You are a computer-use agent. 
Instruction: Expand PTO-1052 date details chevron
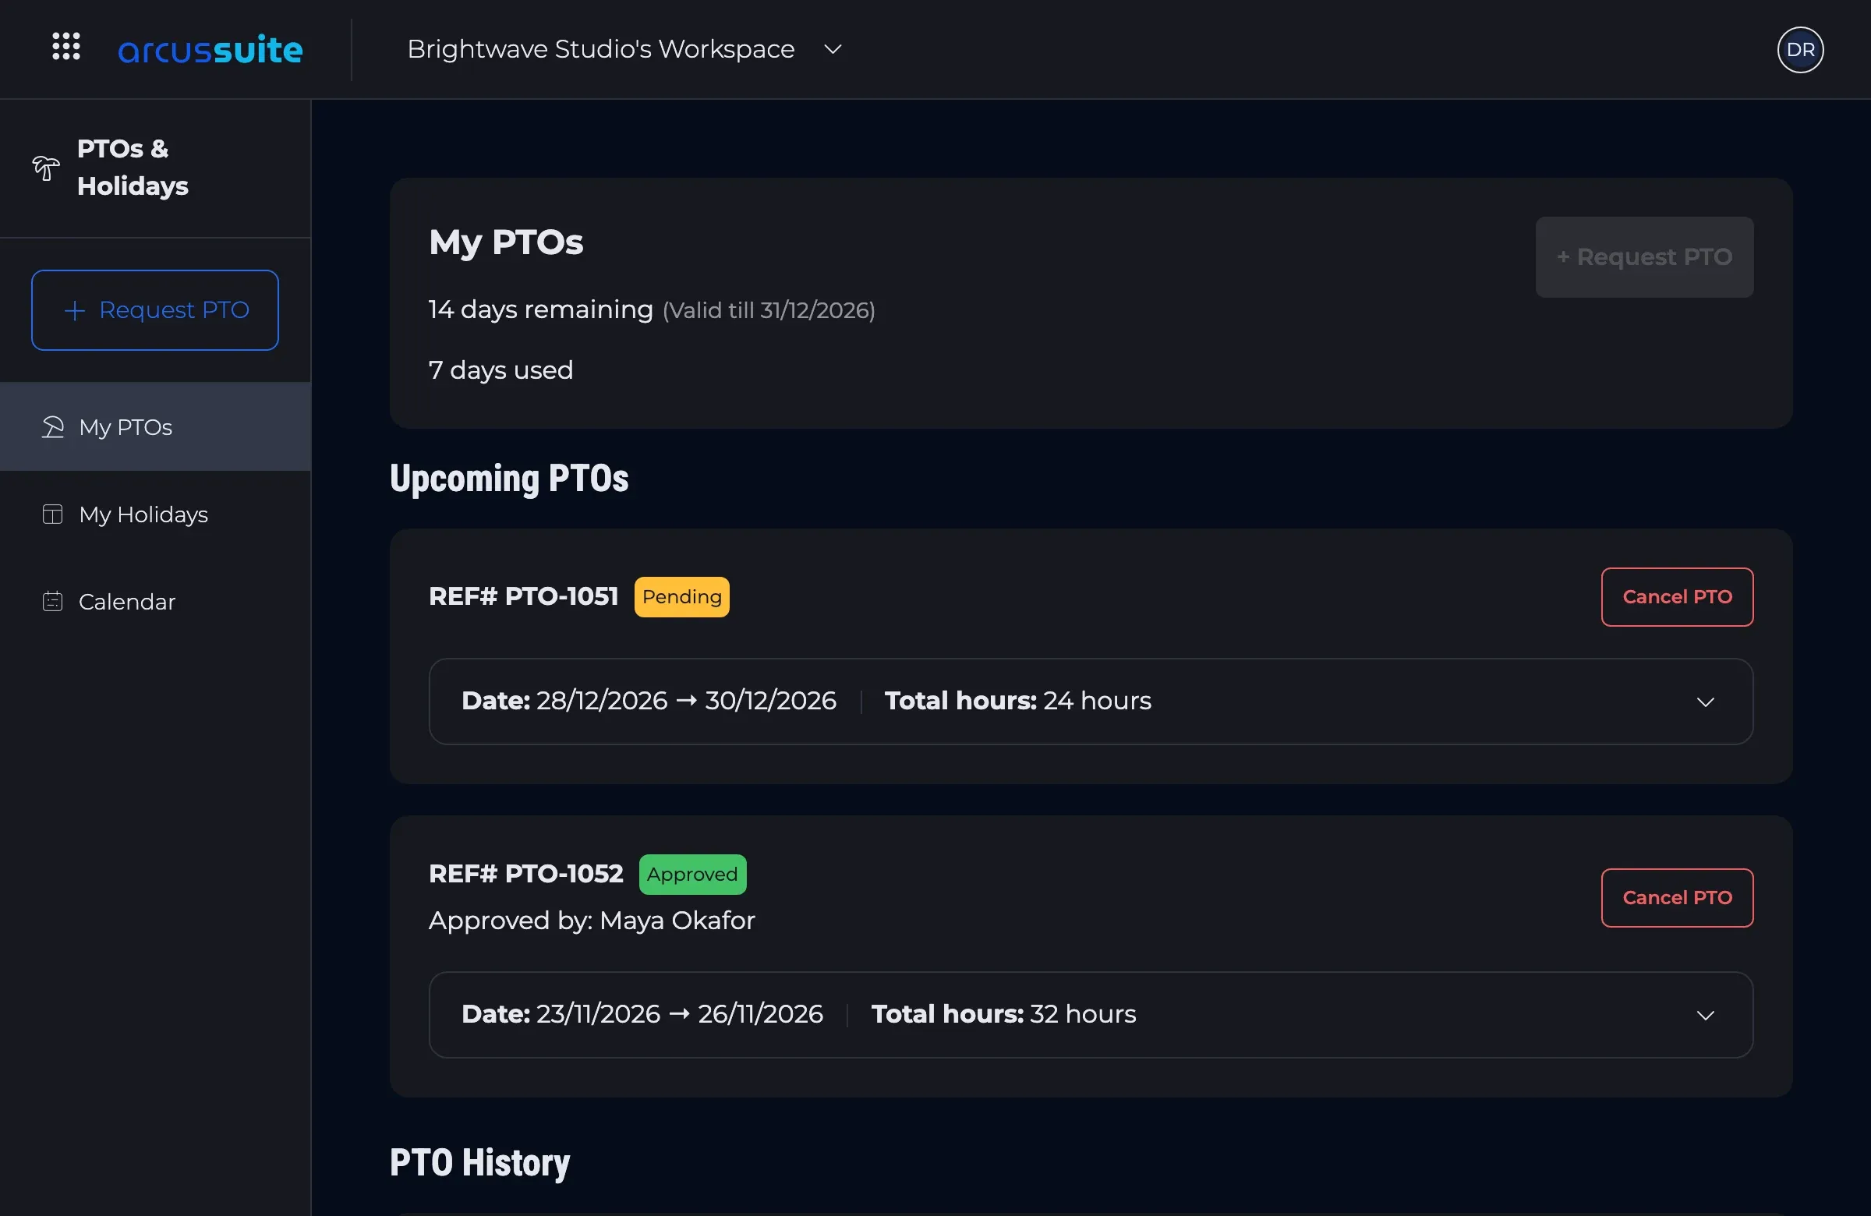[x=1705, y=1016]
